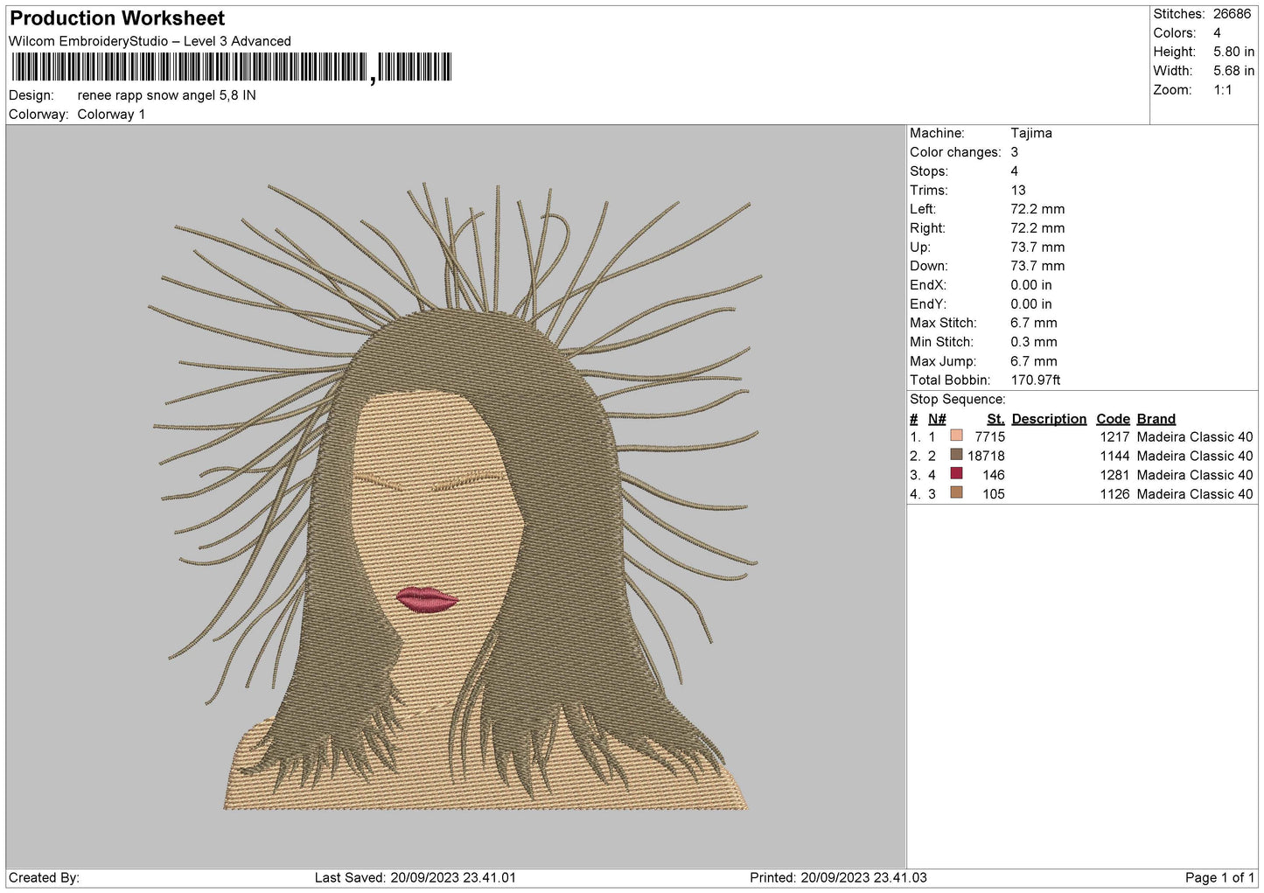The width and height of the screenshot is (1264, 893).
Task: Select 'Printed: 20/09/2023 23.41.03' text
Action: pos(838,878)
